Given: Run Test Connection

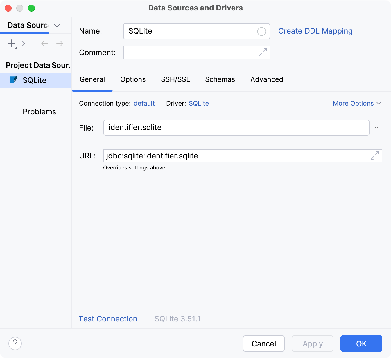Looking at the screenshot, I should click(108, 319).
